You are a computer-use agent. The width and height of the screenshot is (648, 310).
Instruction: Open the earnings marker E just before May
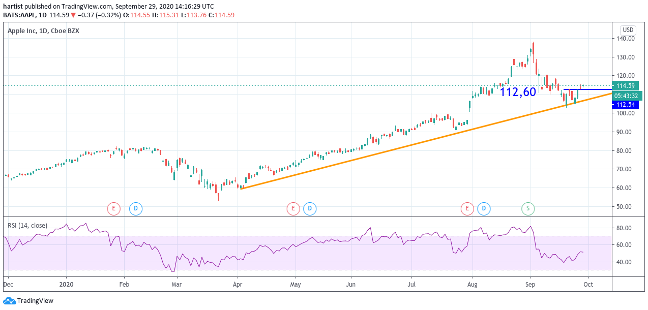pyautogui.click(x=292, y=208)
